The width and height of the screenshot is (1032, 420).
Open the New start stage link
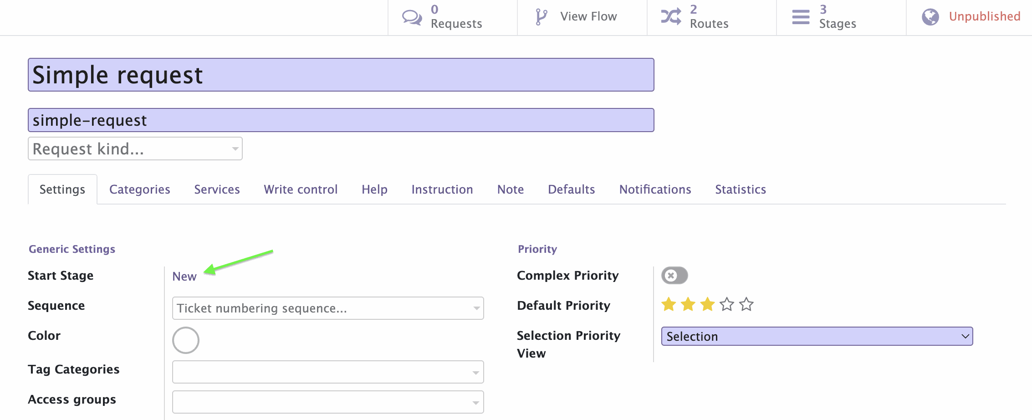(184, 277)
